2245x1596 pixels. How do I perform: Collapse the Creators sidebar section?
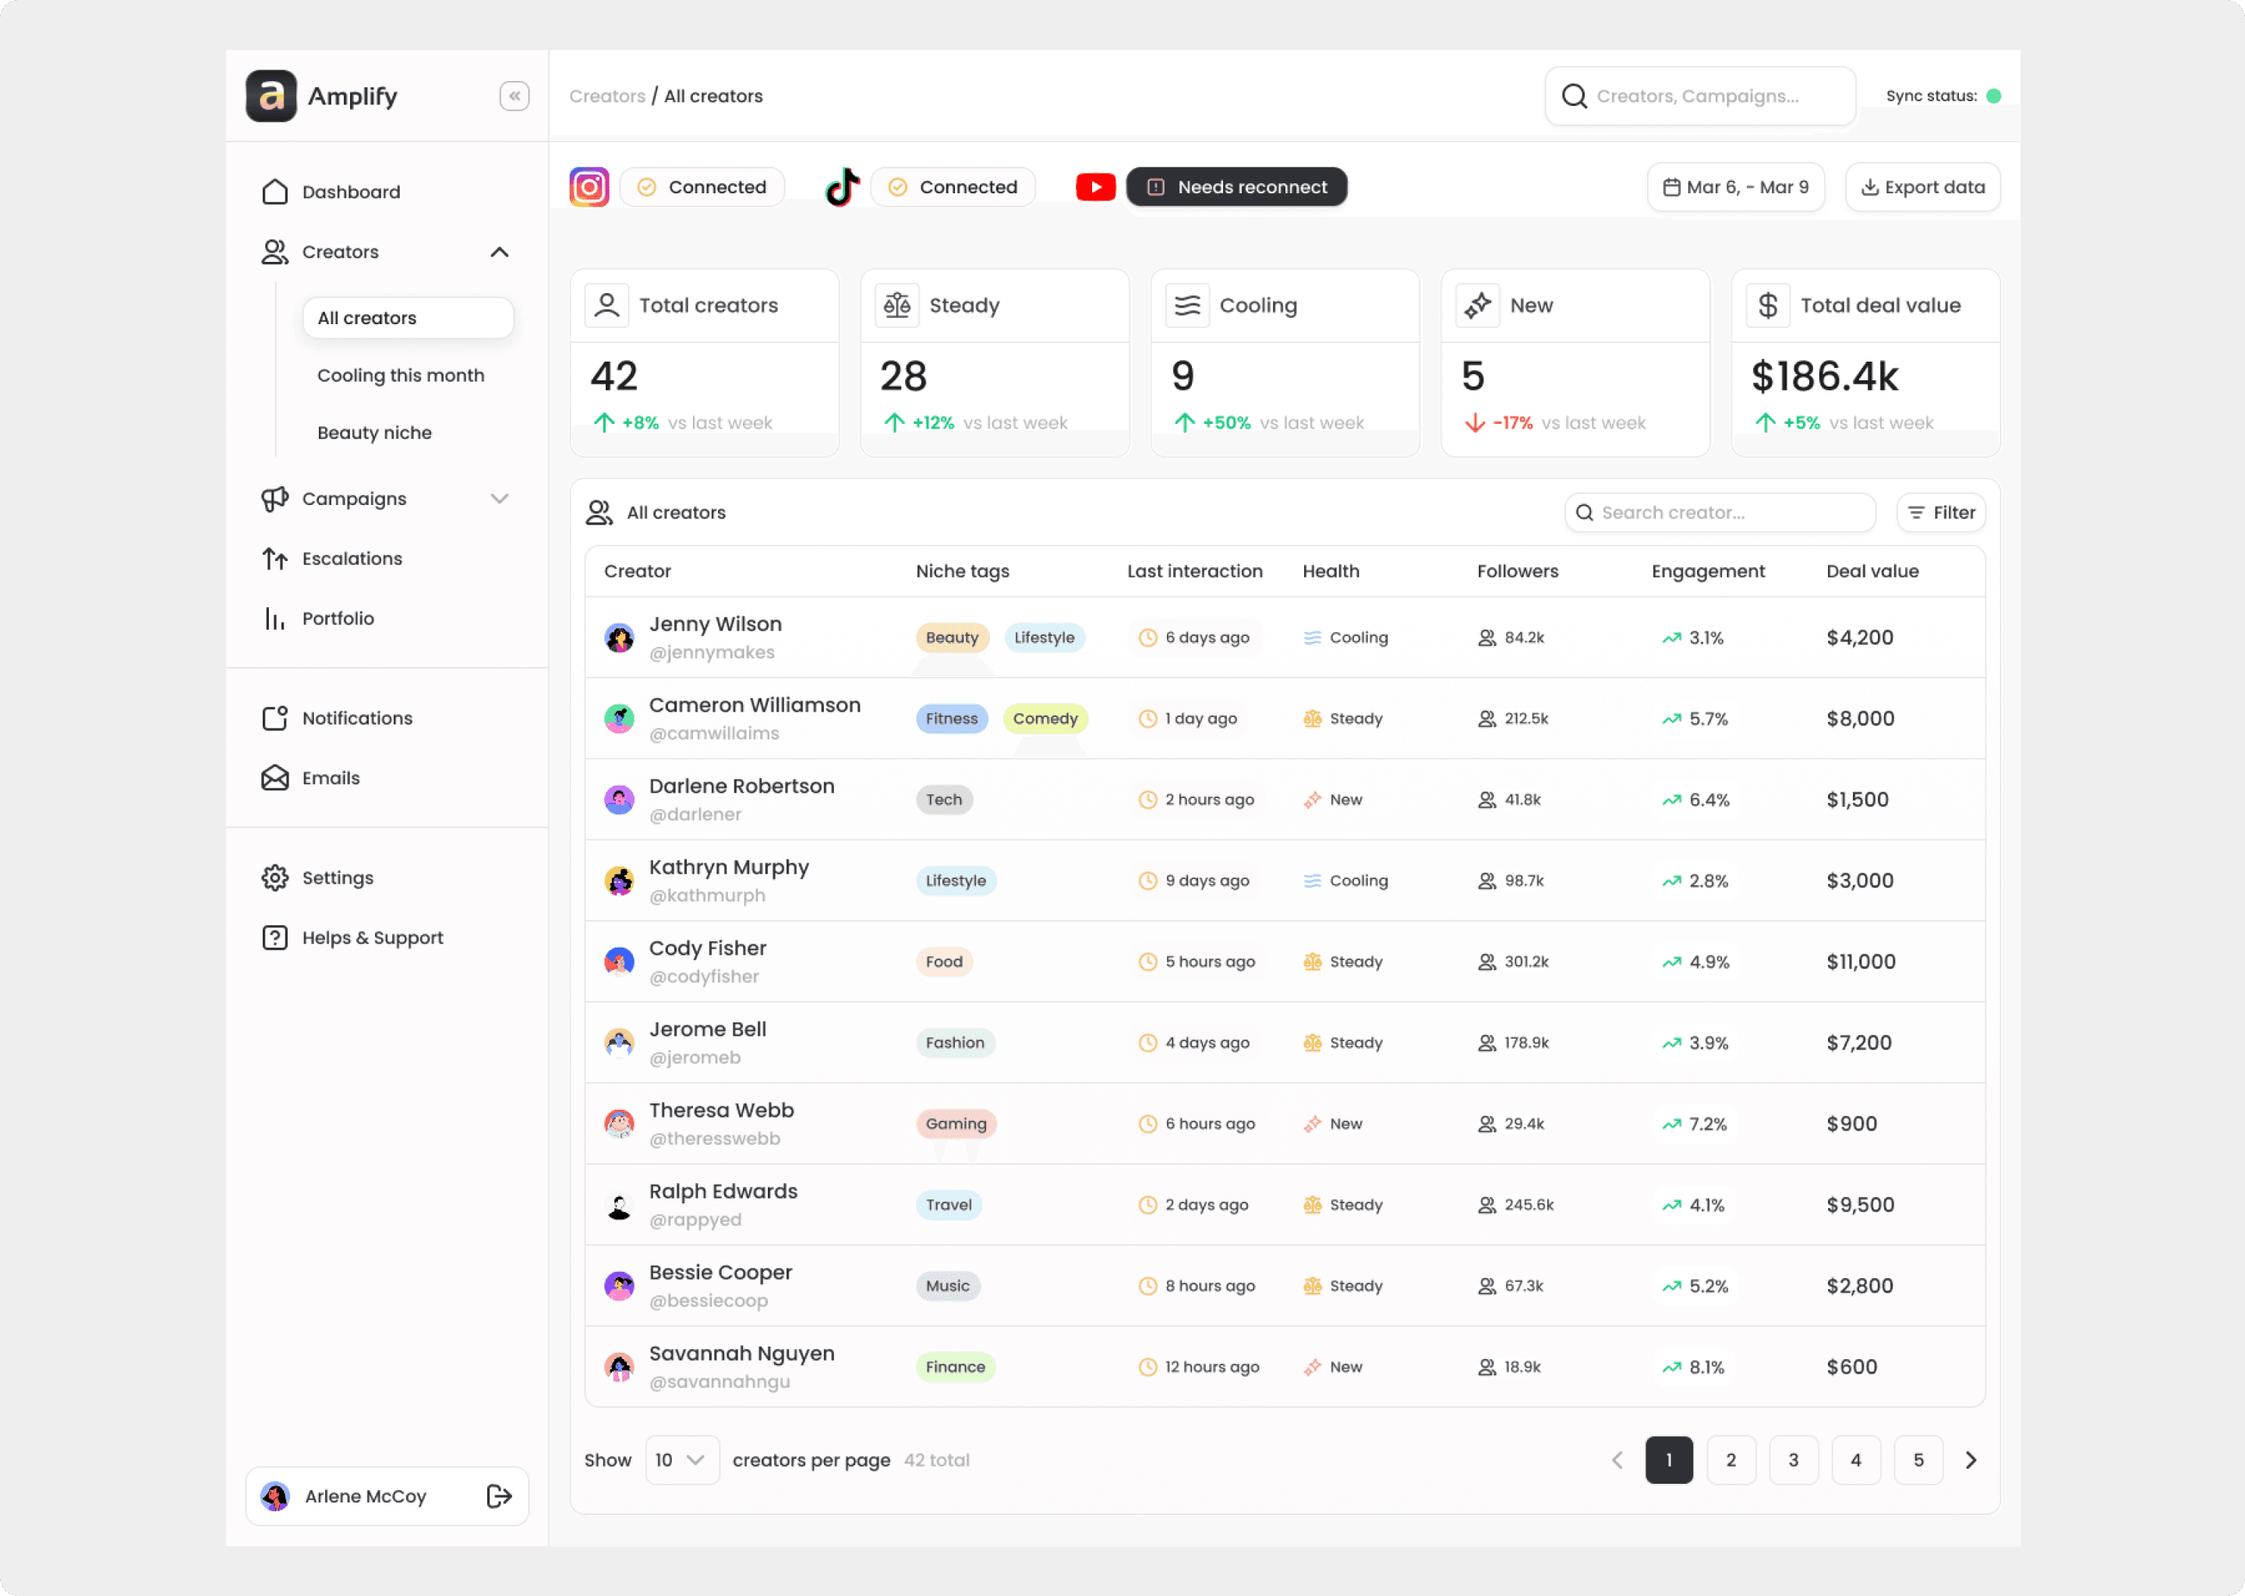click(500, 252)
